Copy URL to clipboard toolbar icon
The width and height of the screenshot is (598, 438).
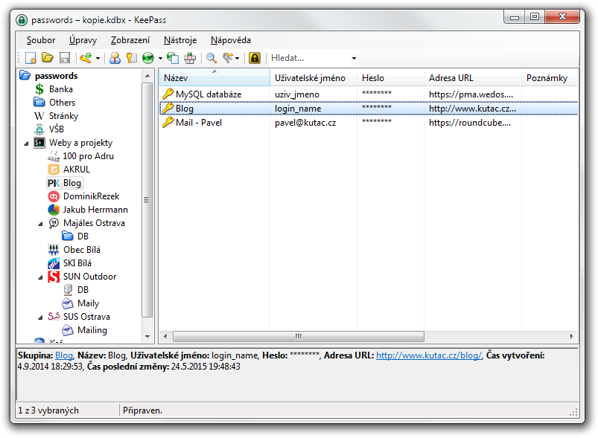(173, 58)
